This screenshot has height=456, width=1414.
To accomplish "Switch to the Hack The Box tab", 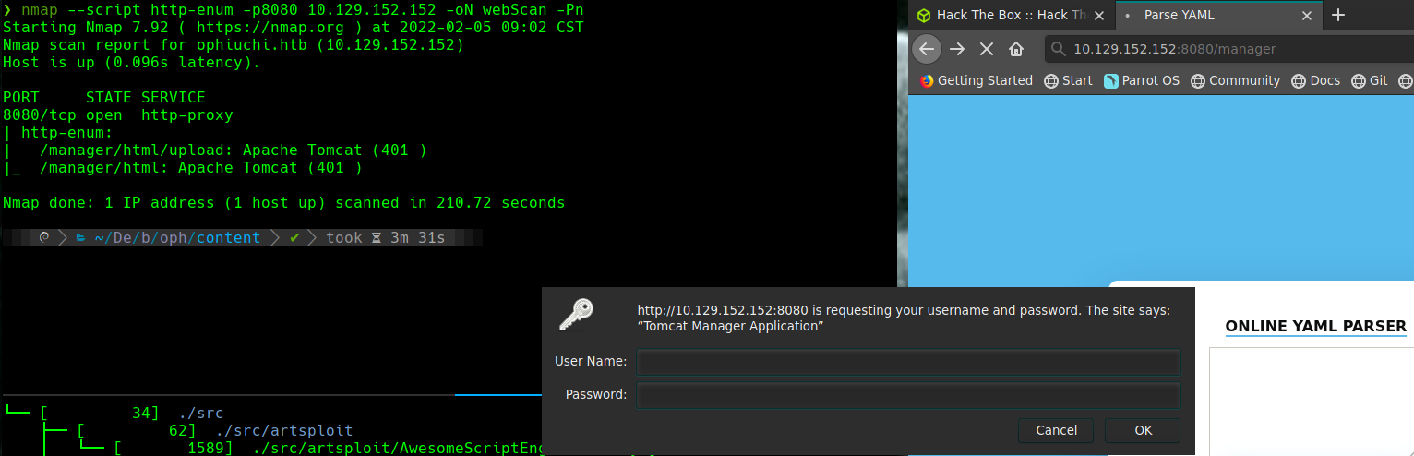I will (x=1012, y=15).
